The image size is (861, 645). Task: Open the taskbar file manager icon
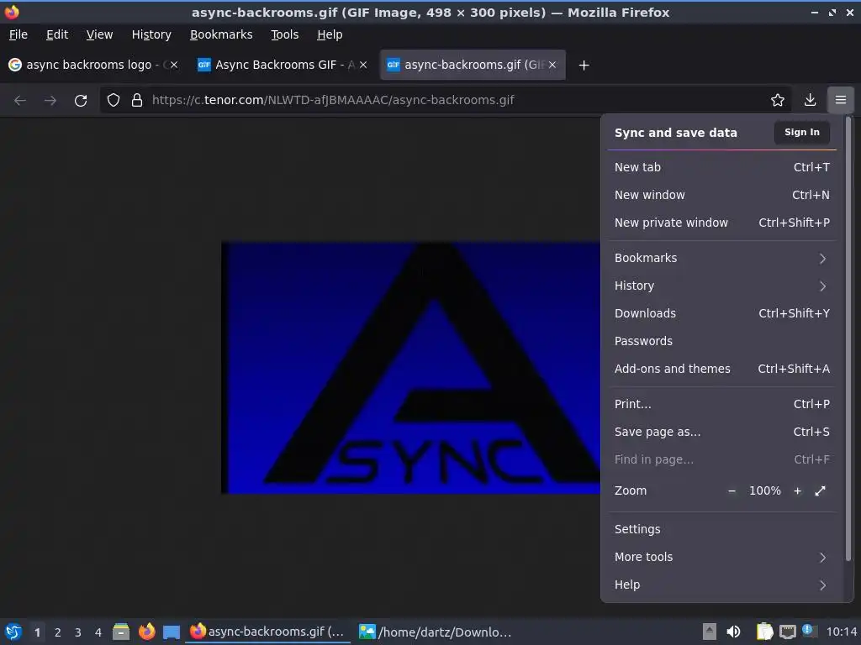point(121,632)
